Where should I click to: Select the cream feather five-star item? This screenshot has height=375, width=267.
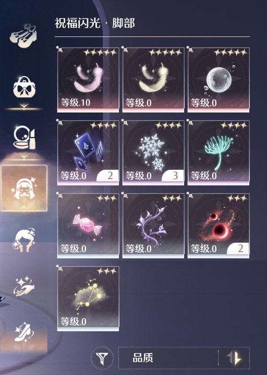coord(153,80)
